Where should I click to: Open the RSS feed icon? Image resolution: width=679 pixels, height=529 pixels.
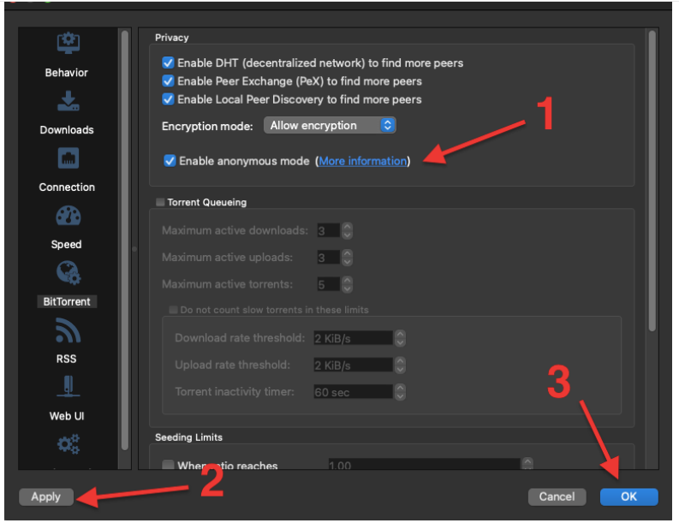[x=68, y=330]
